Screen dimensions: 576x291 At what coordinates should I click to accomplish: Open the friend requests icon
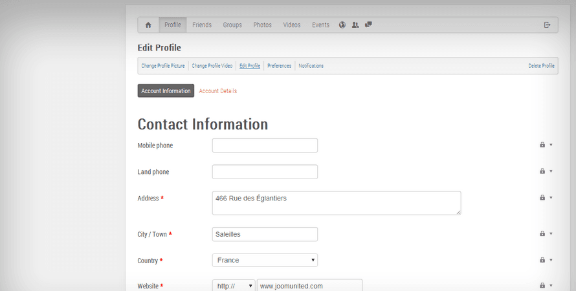355,25
